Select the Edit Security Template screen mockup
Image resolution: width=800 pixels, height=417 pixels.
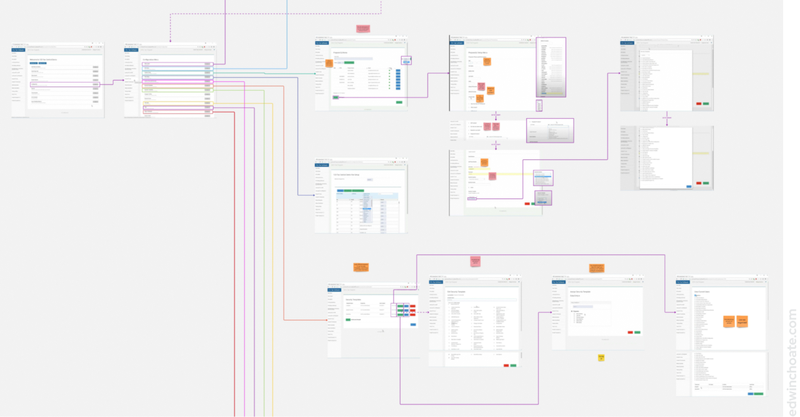pyautogui.click(x=475, y=321)
